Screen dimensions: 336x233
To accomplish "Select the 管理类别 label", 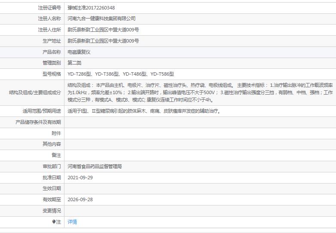I will [x=52, y=63].
